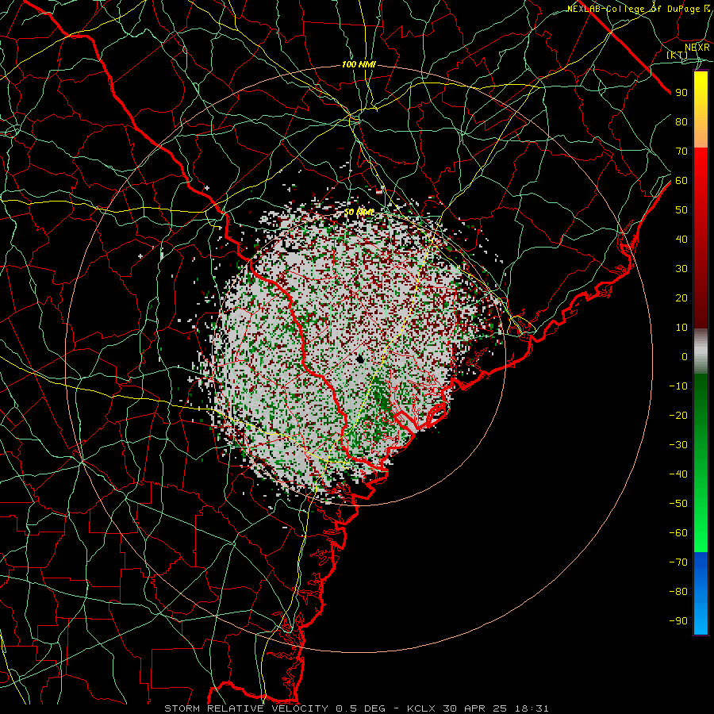Click the NEXR label above the scale
The height and width of the screenshot is (714, 714).
coord(697,47)
